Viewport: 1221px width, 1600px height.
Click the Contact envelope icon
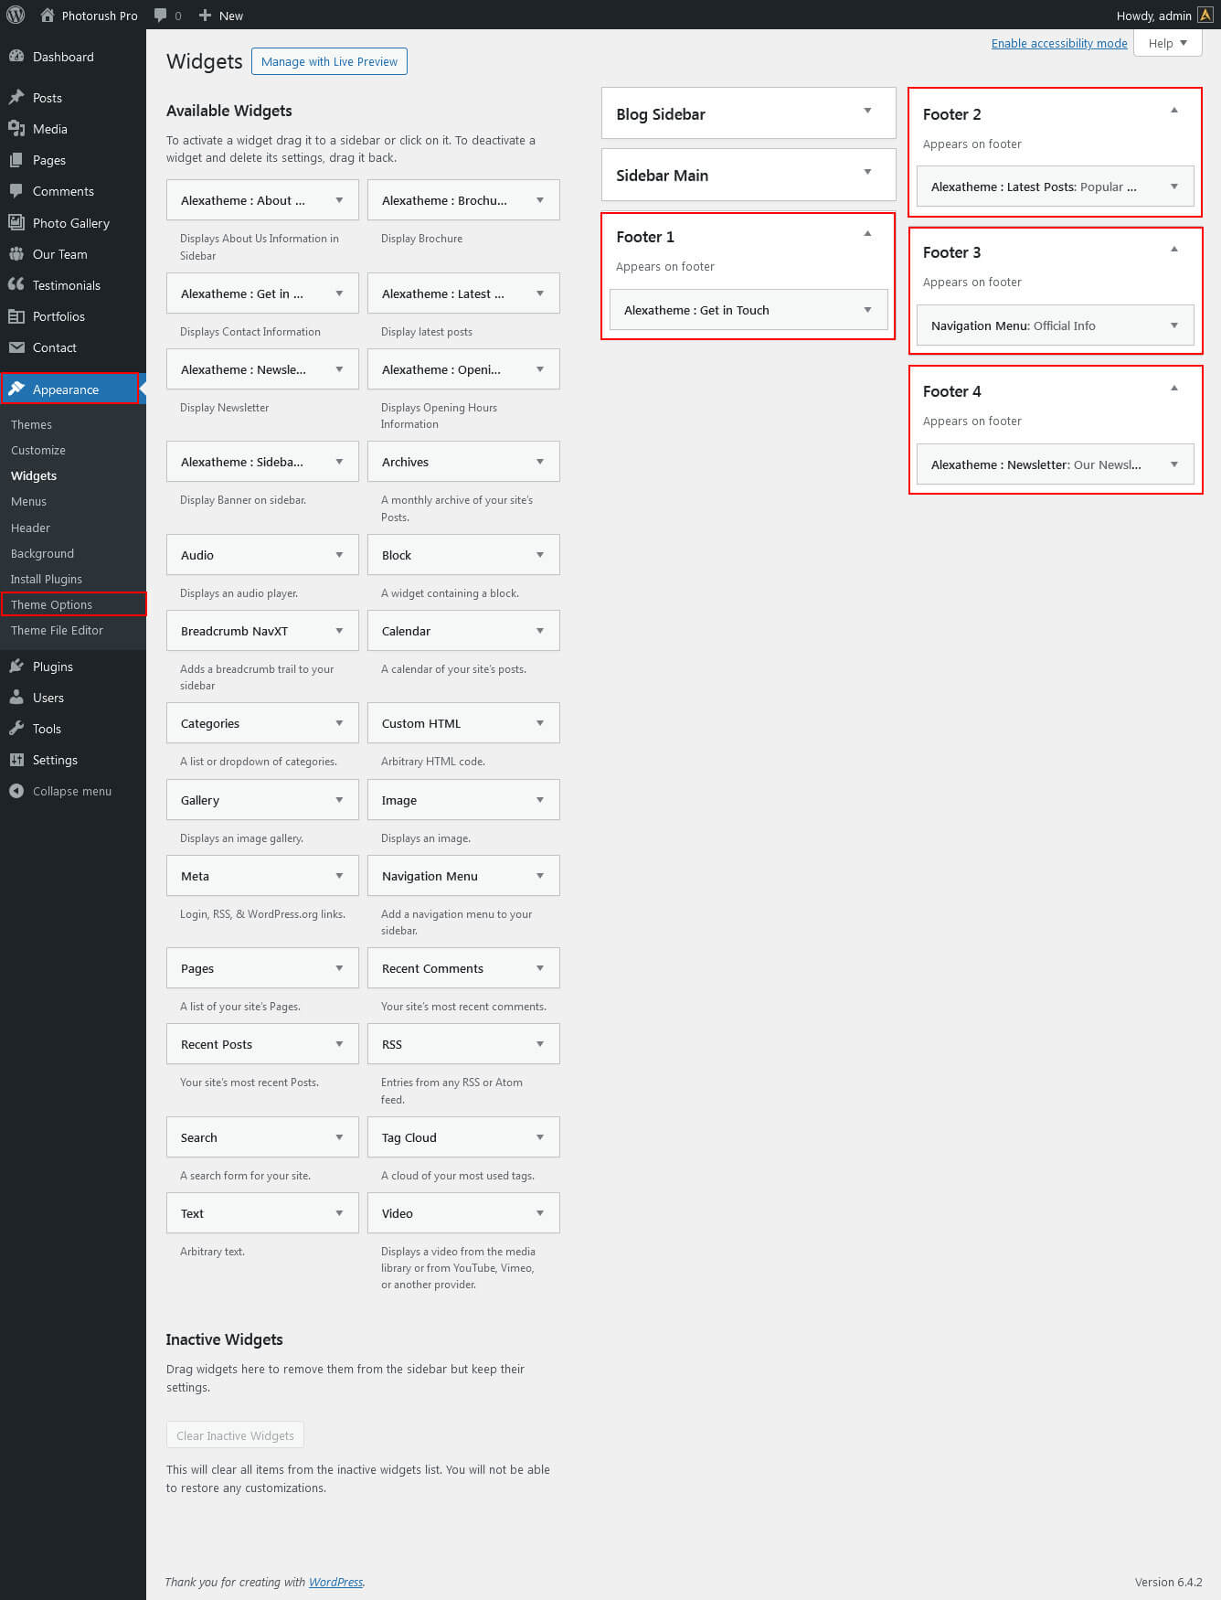click(x=16, y=347)
